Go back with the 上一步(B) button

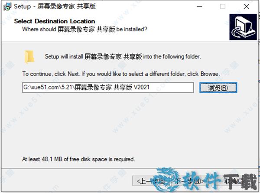coord(151,181)
